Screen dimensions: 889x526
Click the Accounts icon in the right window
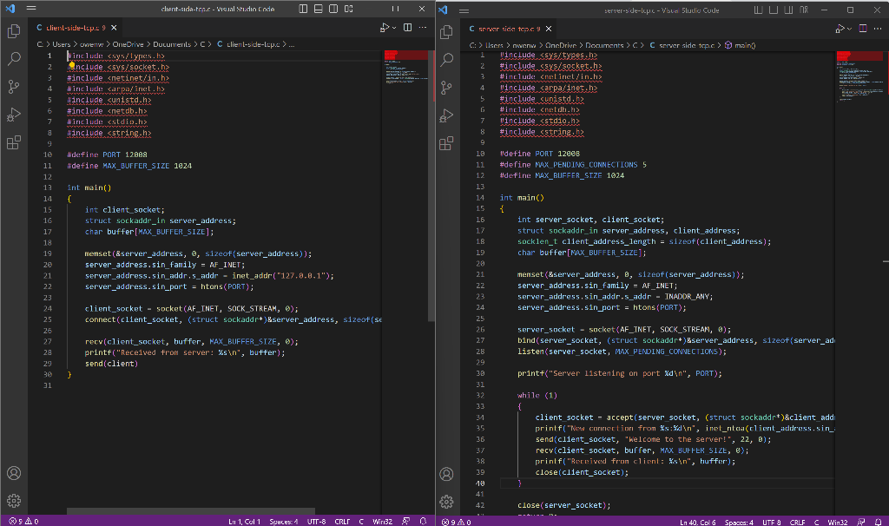coord(446,473)
